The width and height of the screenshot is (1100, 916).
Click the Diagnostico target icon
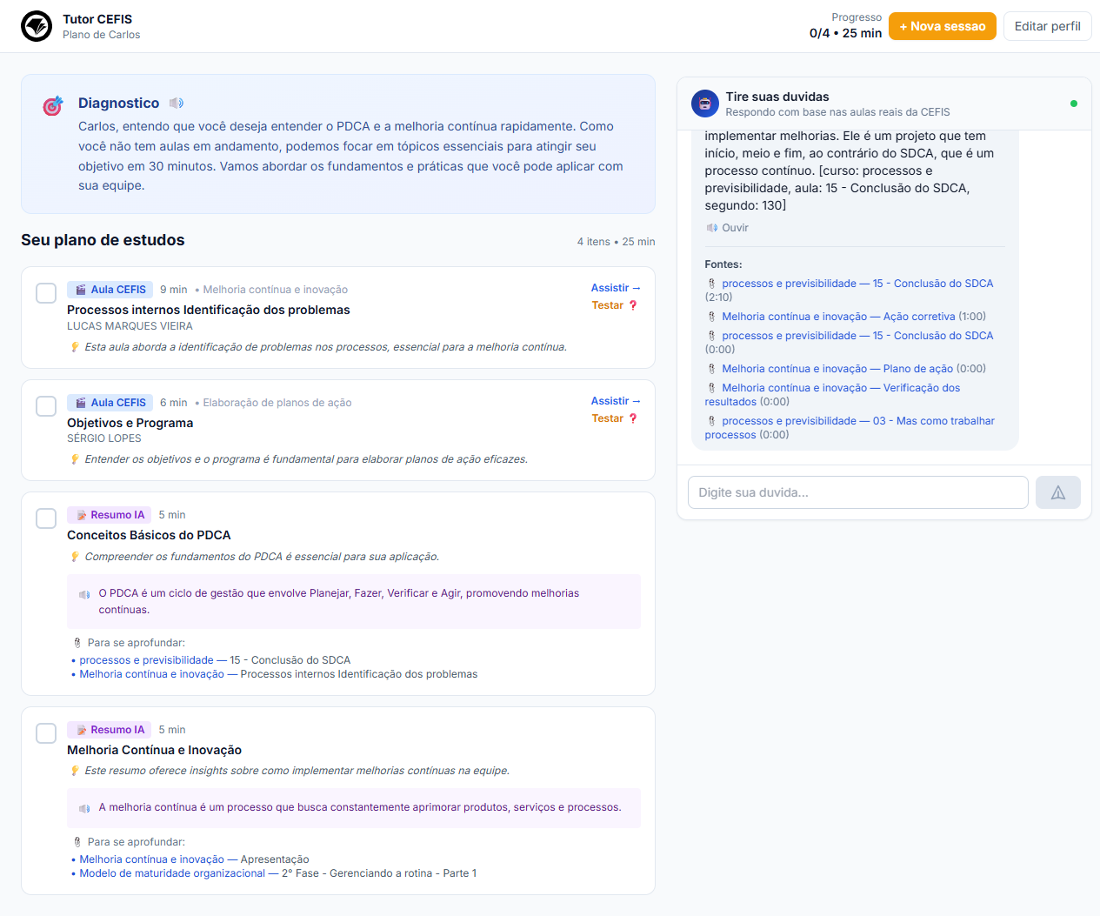[53, 106]
